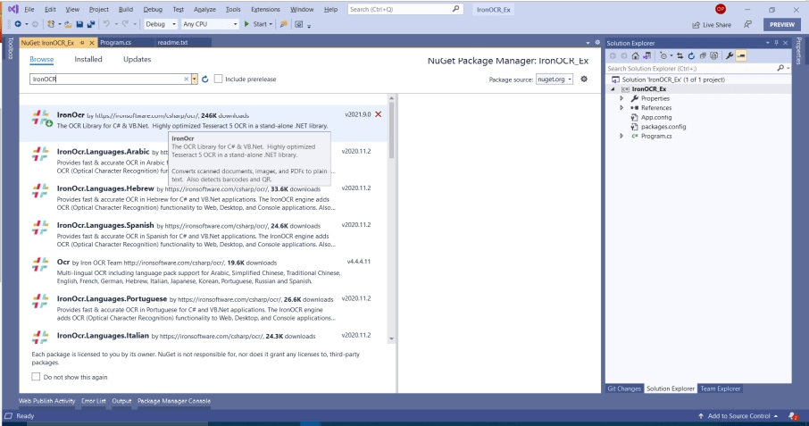Open the Extensions menu

pyautogui.click(x=265, y=9)
